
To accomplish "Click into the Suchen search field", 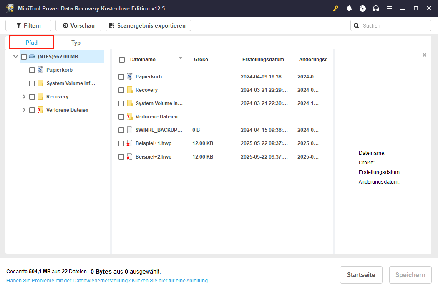I will coord(391,25).
